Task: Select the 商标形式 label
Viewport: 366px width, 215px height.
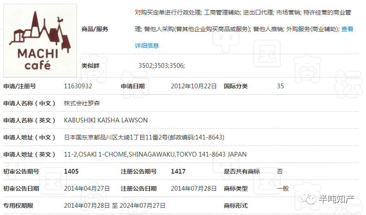Action: (236, 206)
